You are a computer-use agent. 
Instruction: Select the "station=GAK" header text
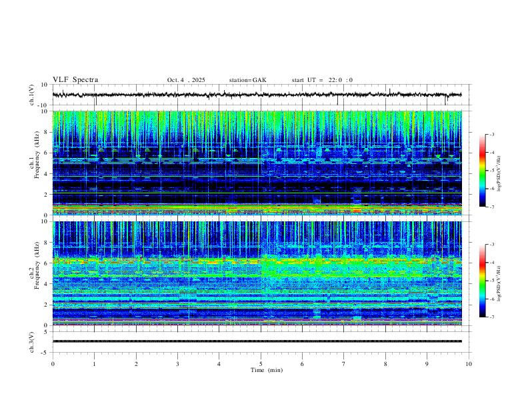point(247,80)
